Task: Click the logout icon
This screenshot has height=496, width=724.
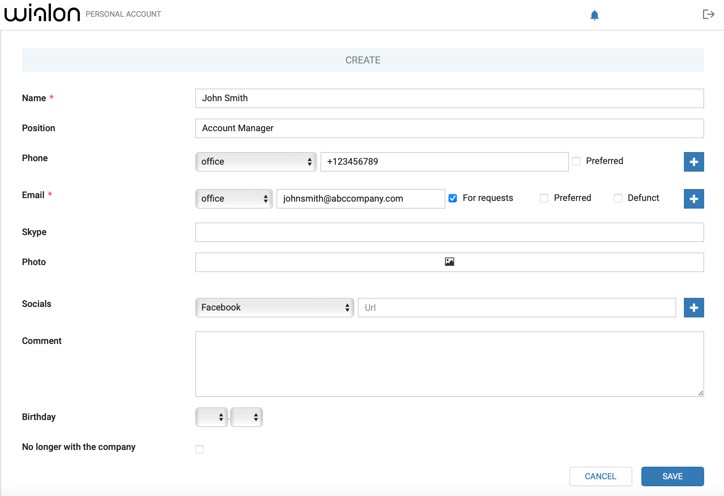Action: pos(709,14)
